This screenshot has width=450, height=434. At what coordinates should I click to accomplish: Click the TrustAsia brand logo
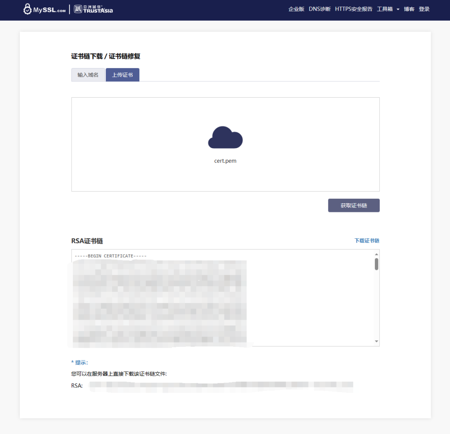(93, 9)
